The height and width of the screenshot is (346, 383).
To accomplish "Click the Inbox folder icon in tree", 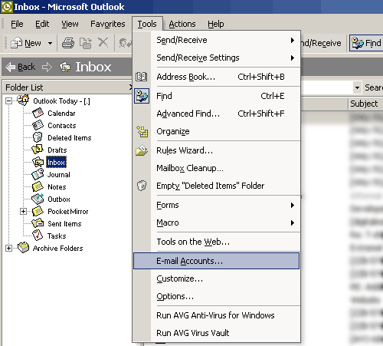I will (38, 162).
